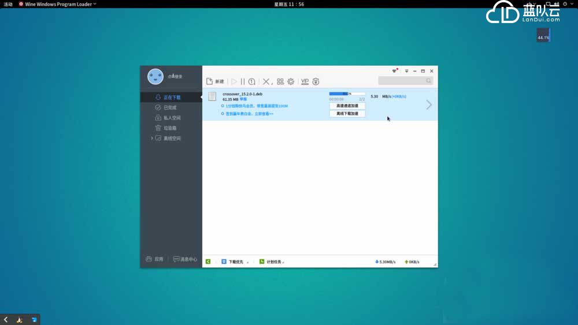Pause the download with the pause icon
578x325 pixels.
pos(243,81)
